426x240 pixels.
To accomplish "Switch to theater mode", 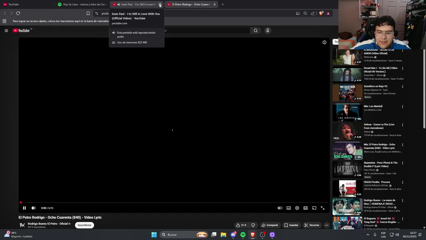I will point(306,208).
